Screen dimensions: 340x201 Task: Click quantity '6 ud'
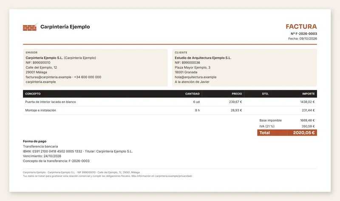196,102
